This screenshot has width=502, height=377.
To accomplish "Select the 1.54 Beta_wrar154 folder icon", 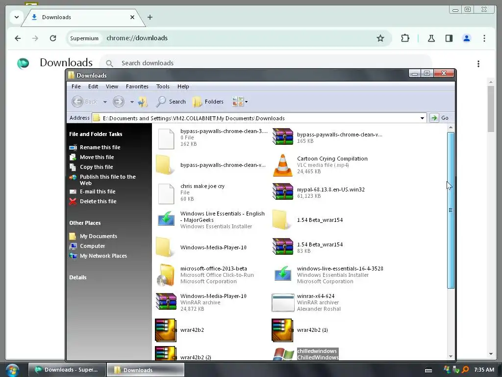I will [x=282, y=220].
